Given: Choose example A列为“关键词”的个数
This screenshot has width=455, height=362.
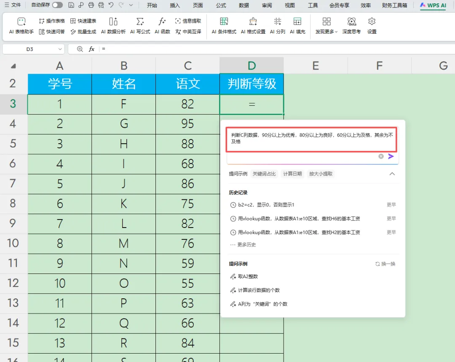Looking at the screenshot, I should [x=259, y=304].
